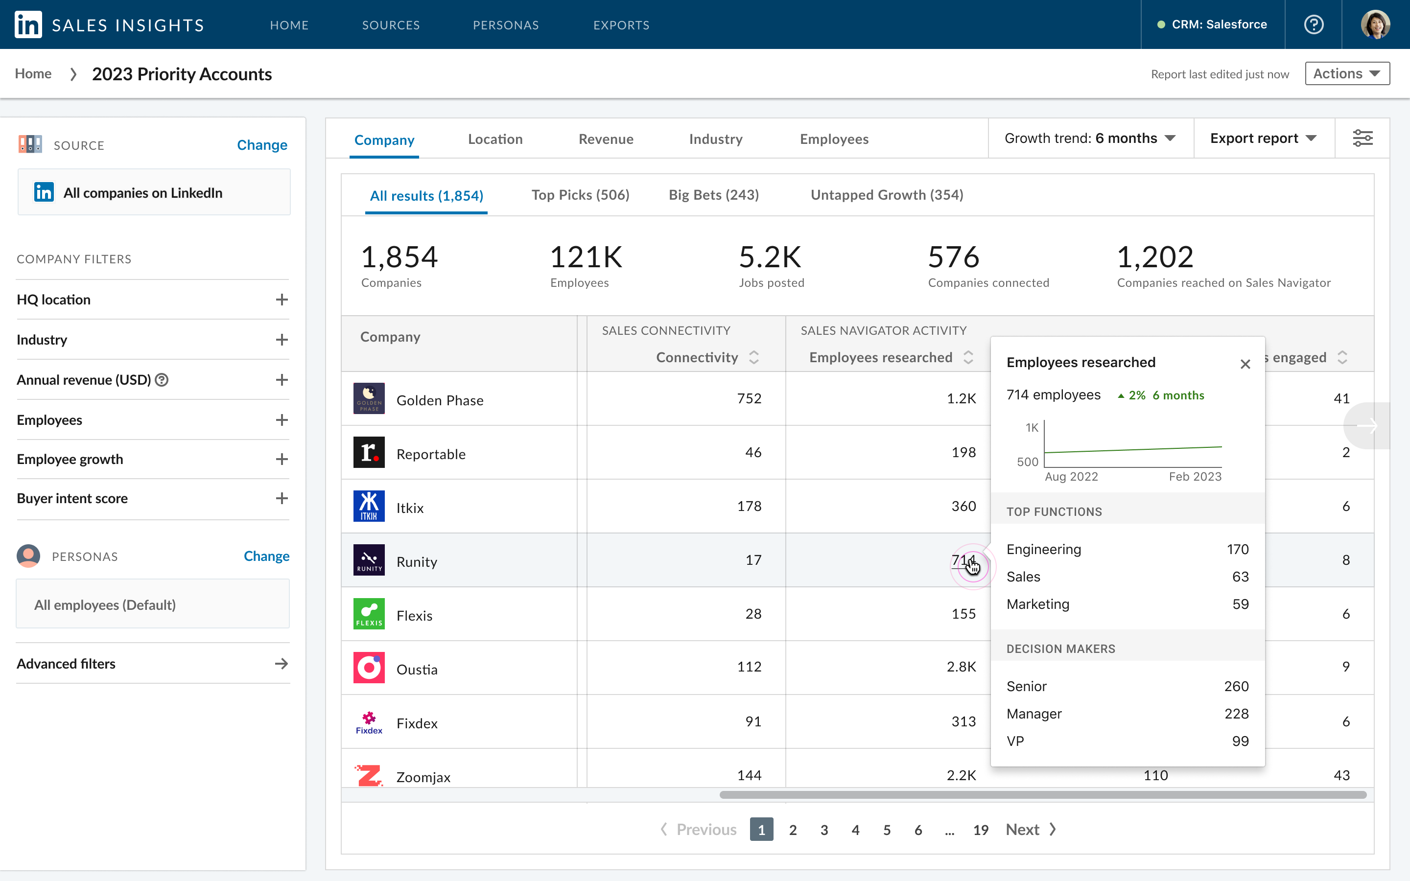The width and height of the screenshot is (1410, 881).
Task: Click LinkedIn icon in All companies box
Action: pyautogui.click(x=44, y=192)
